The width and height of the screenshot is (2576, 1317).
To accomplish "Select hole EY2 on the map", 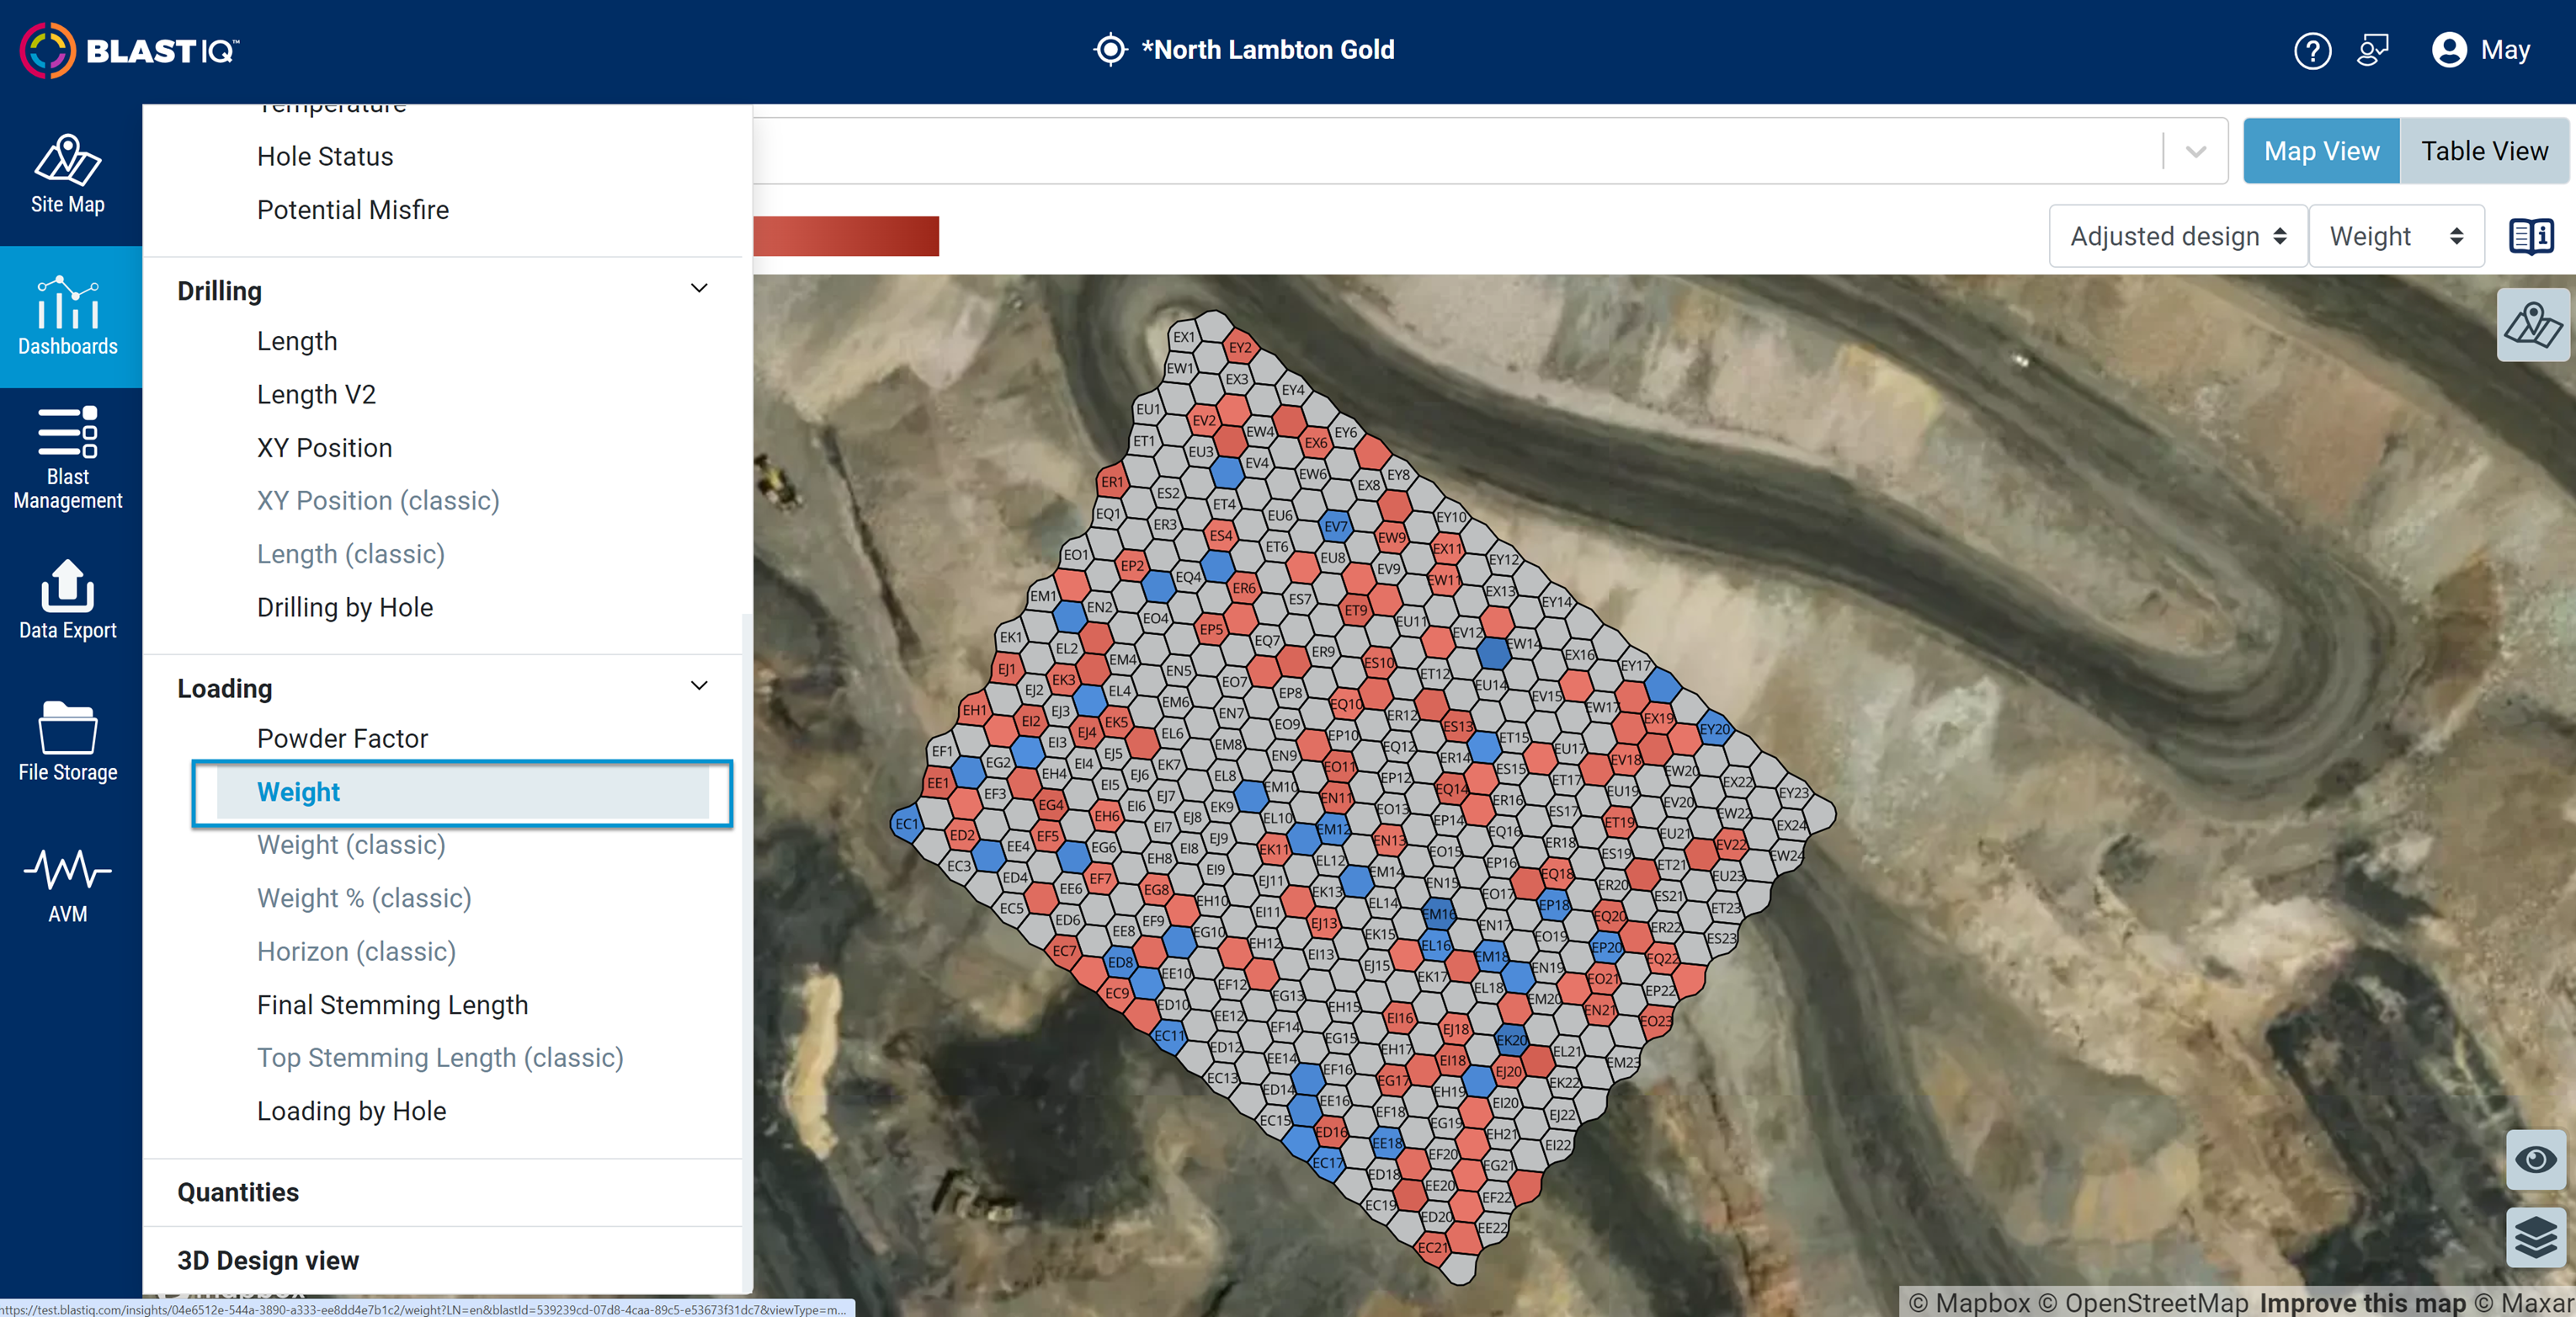I will pos(1240,348).
